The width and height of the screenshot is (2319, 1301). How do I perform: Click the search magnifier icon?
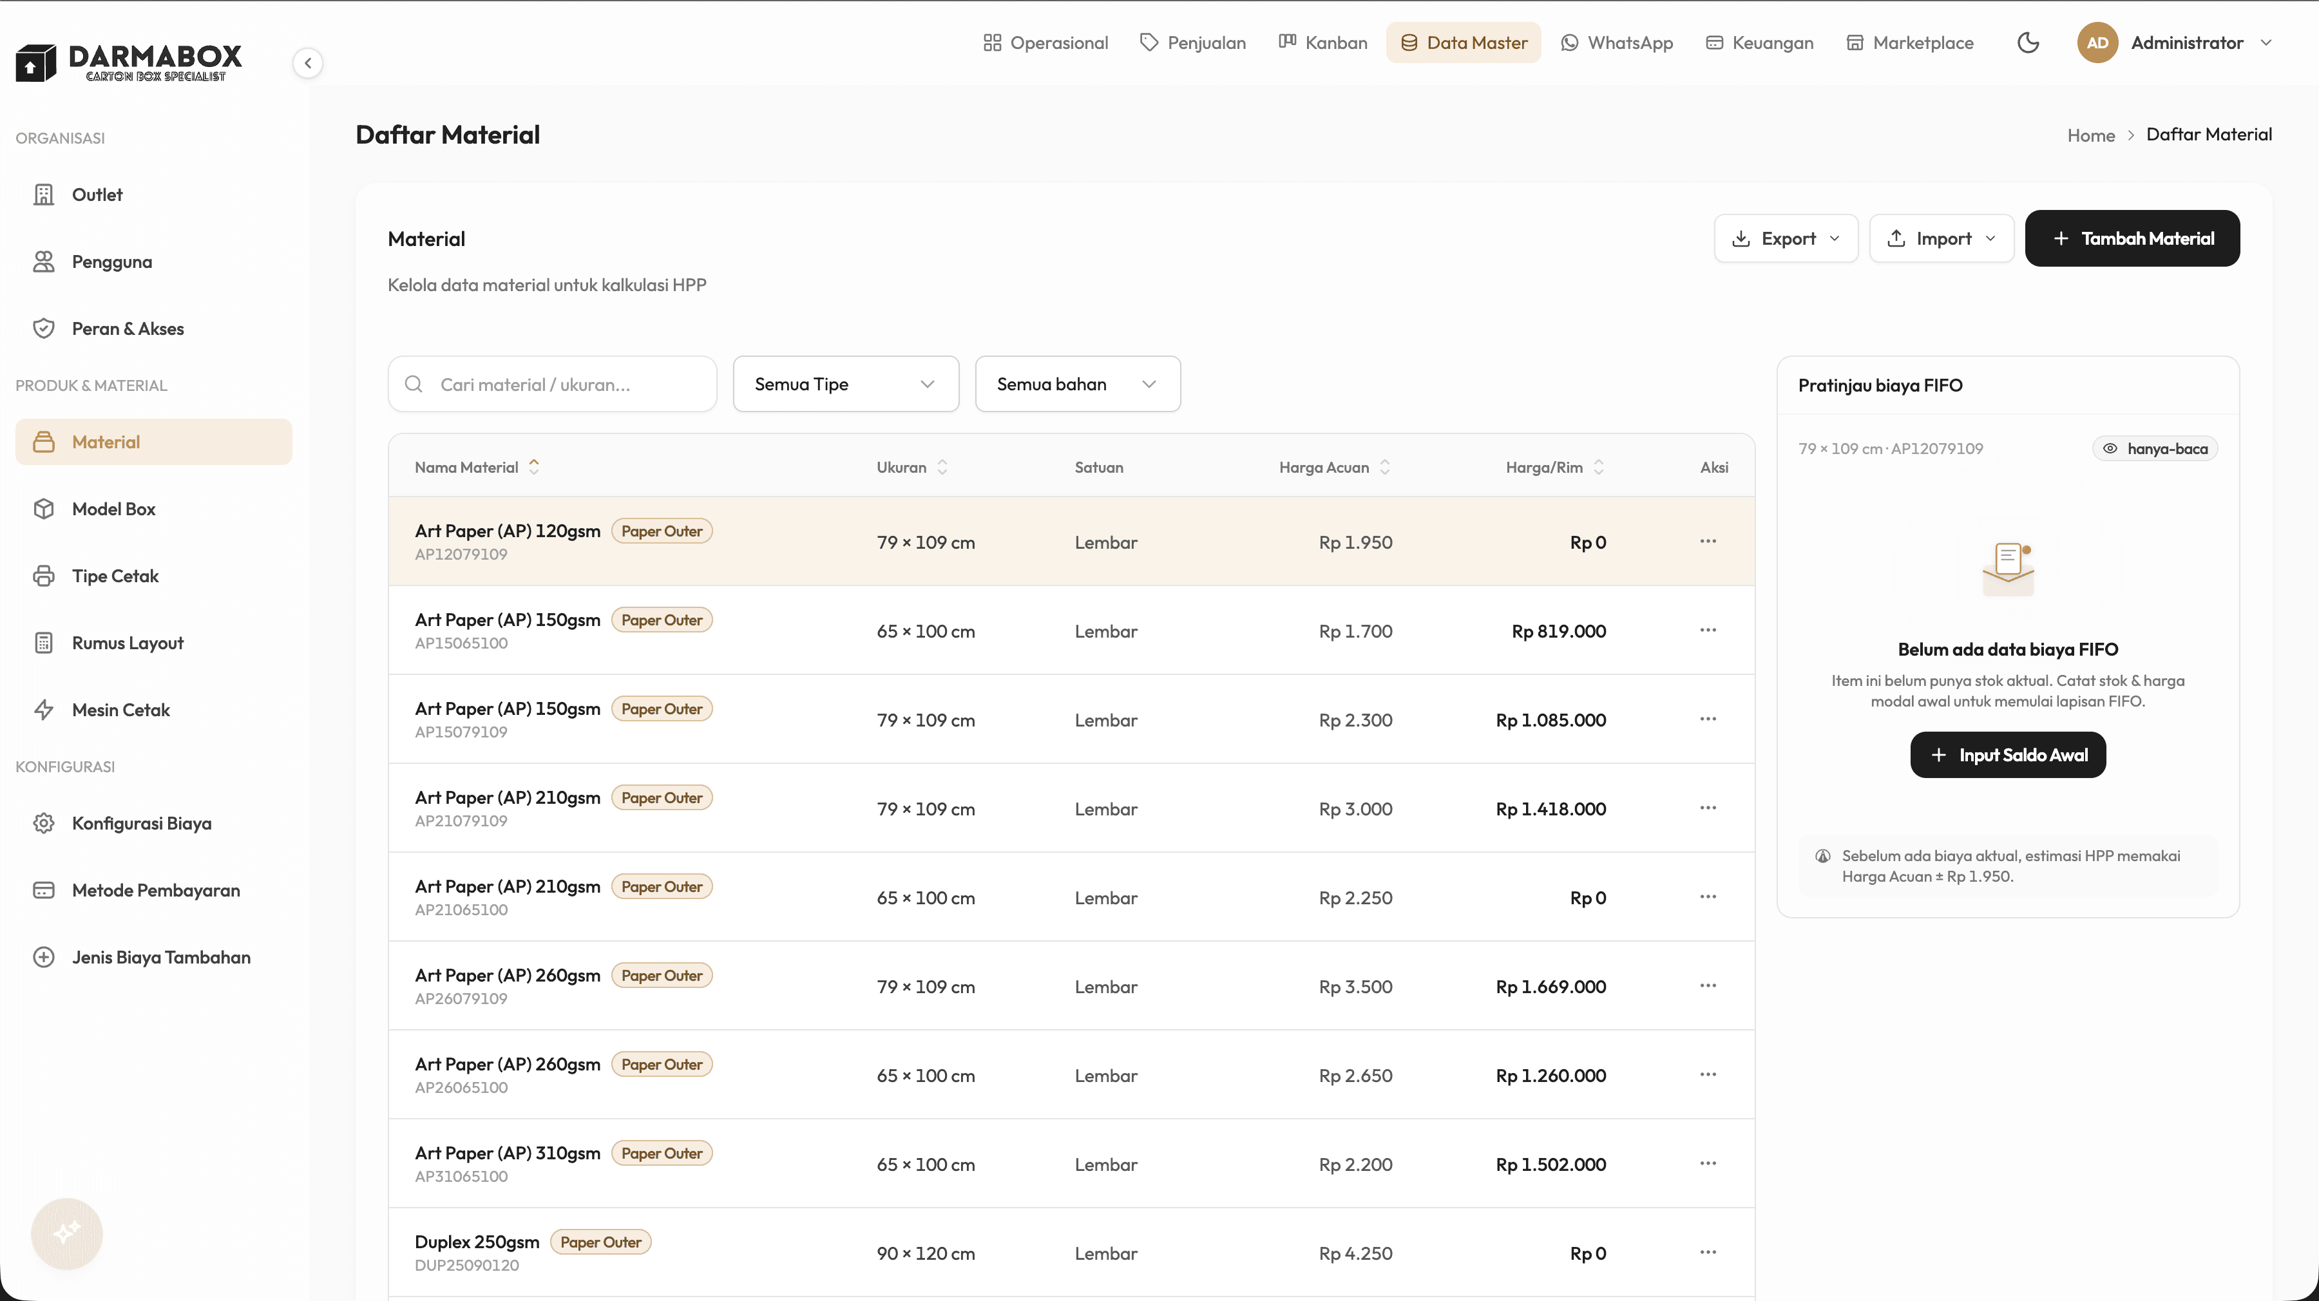tap(414, 385)
